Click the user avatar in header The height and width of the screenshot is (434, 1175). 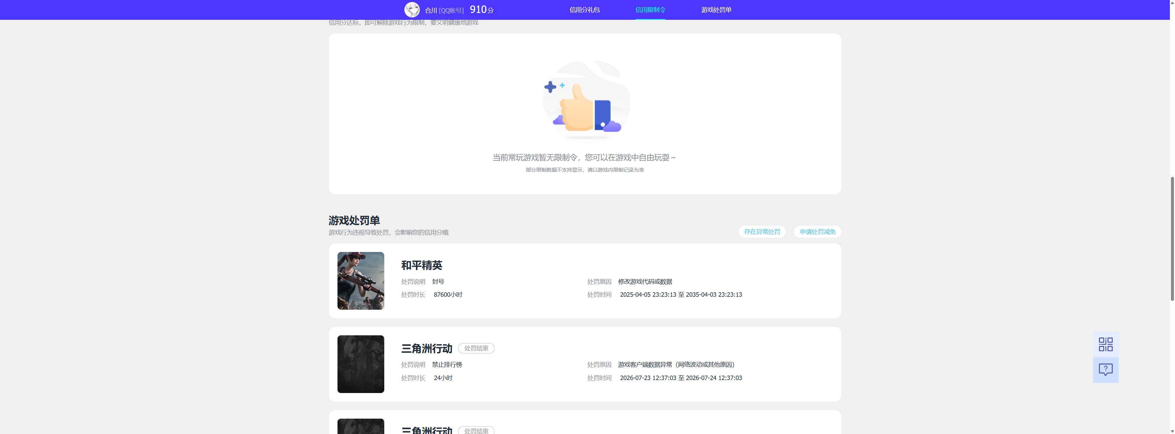(412, 10)
